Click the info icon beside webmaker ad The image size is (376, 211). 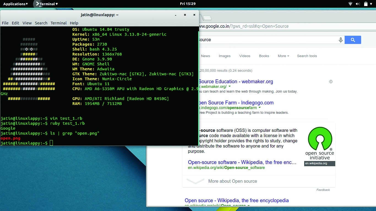[331, 82]
